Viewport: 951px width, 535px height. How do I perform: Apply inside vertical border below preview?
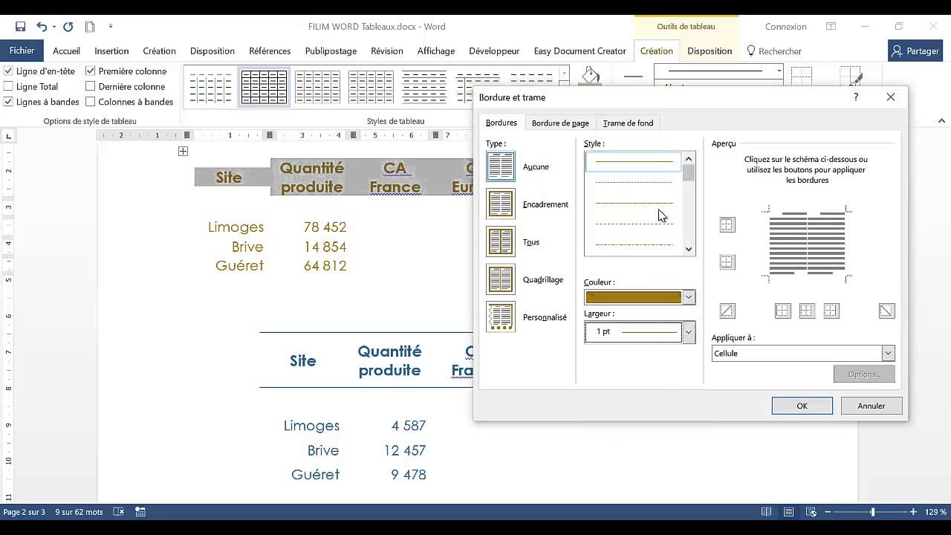pyautogui.click(x=807, y=311)
